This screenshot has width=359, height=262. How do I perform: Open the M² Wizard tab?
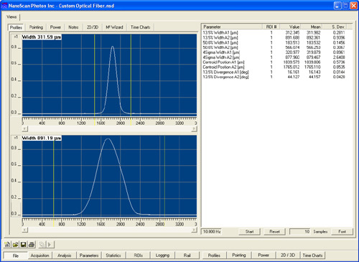(114, 27)
